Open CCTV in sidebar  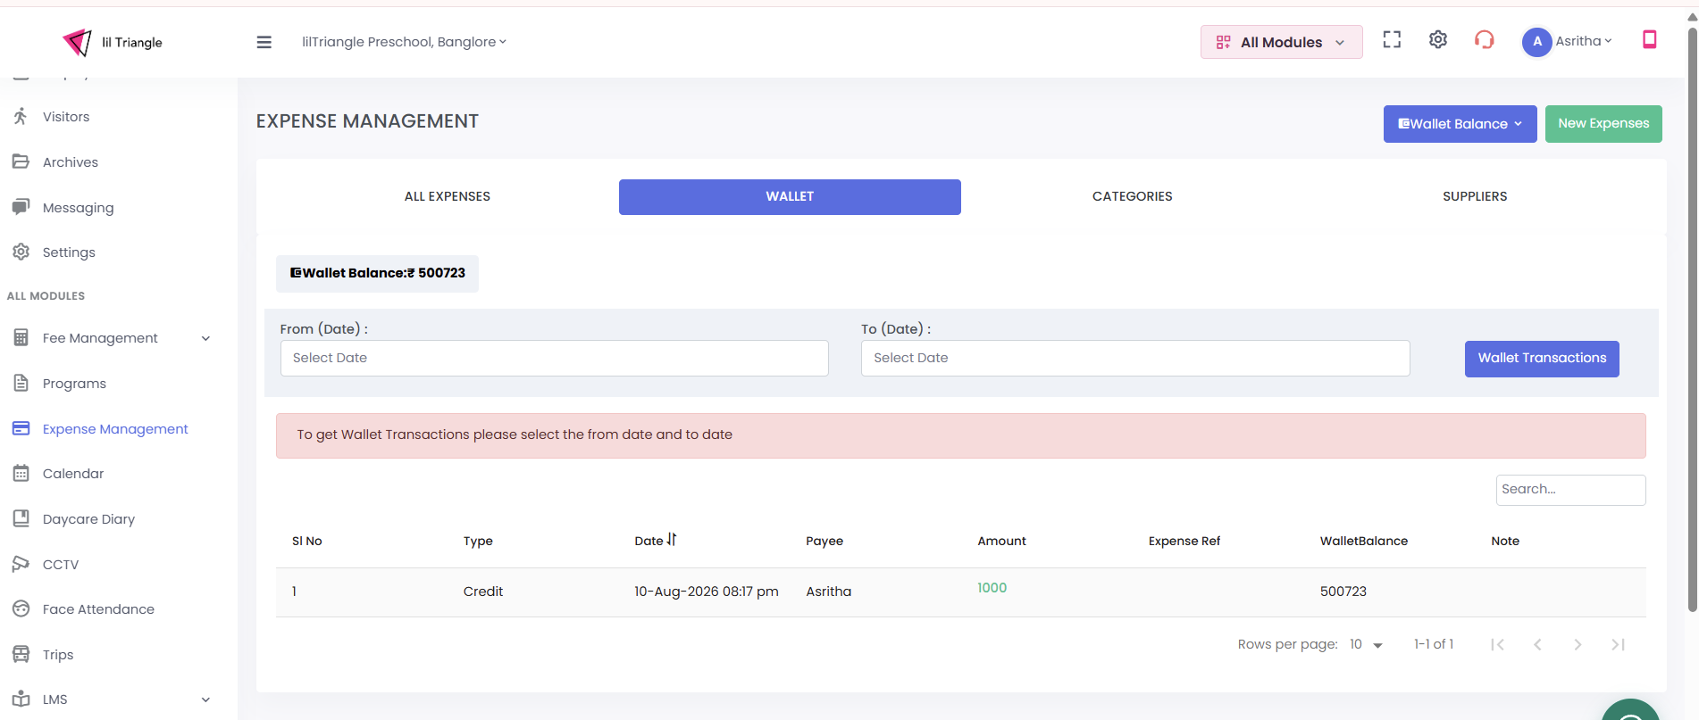tap(61, 565)
